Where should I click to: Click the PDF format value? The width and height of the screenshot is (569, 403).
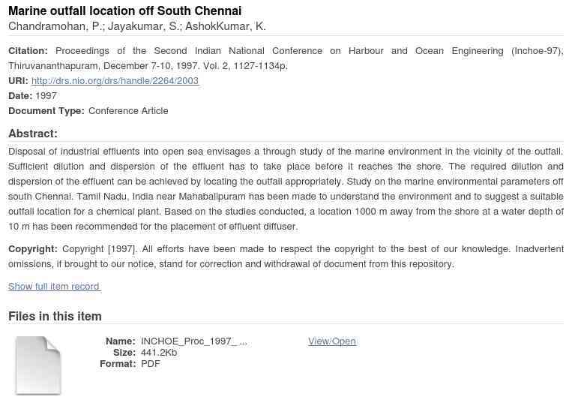150,363
